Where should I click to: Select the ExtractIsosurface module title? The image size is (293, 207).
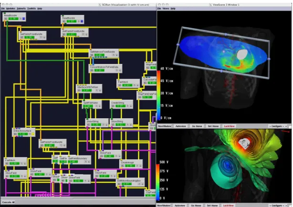coord(22,131)
